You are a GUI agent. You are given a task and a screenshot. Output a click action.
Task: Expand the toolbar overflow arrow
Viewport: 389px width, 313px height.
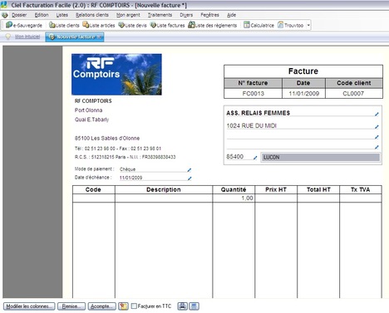coord(308,25)
